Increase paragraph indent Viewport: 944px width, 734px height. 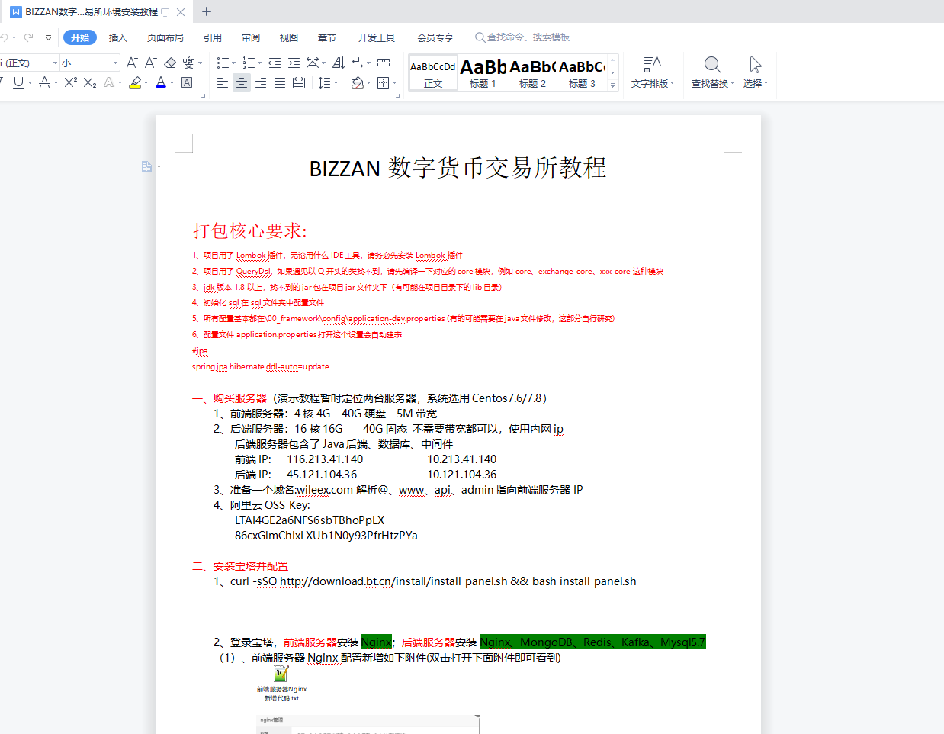point(294,63)
